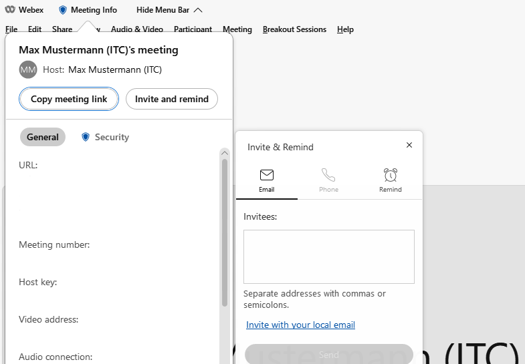Click the Meeting Info scrollbar thumb
This screenshot has height=364, width=525.
coord(225,232)
